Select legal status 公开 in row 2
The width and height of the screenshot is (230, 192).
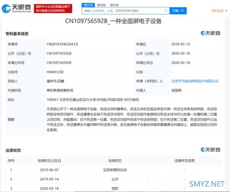(115, 179)
